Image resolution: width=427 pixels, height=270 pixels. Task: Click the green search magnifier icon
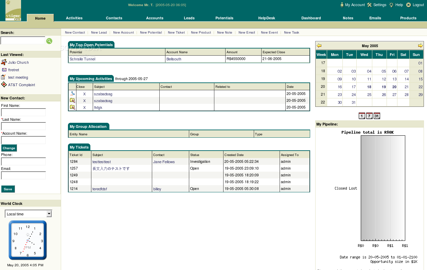click(49, 41)
